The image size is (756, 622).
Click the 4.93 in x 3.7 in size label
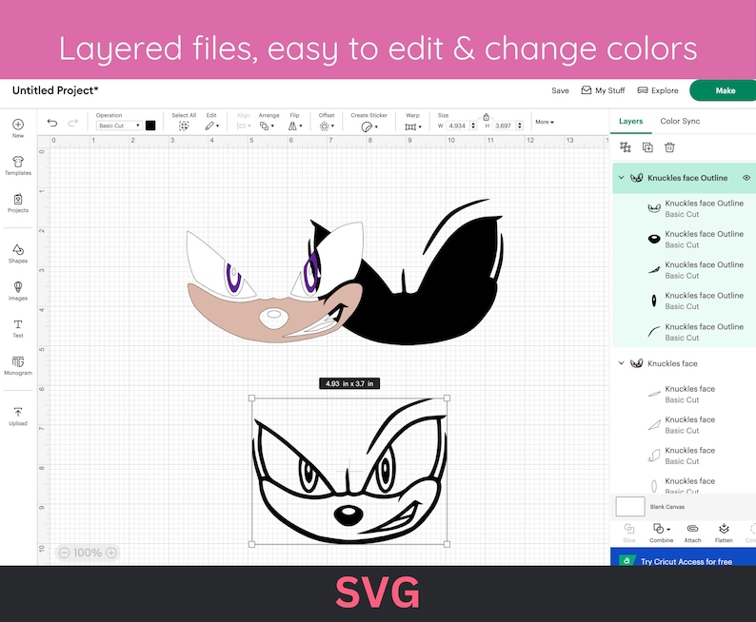349,383
